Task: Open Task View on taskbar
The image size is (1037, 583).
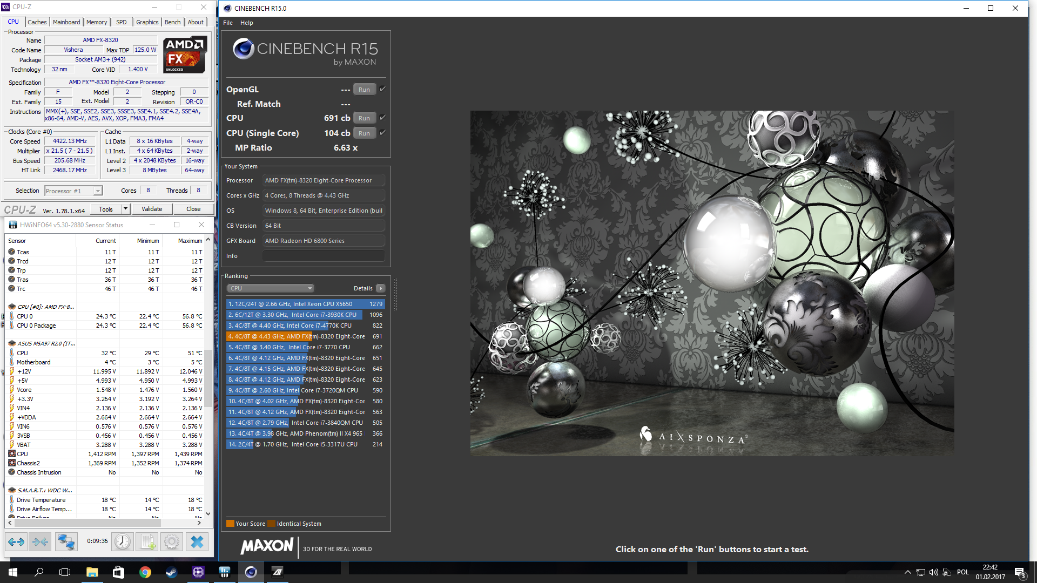Action: pyautogui.click(x=65, y=572)
